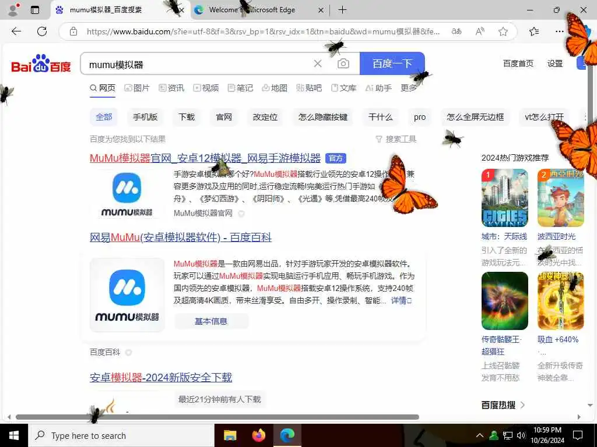Image resolution: width=597 pixels, height=447 pixels.
Task: Choose the 干什么 filter chip
Action: 380,117
